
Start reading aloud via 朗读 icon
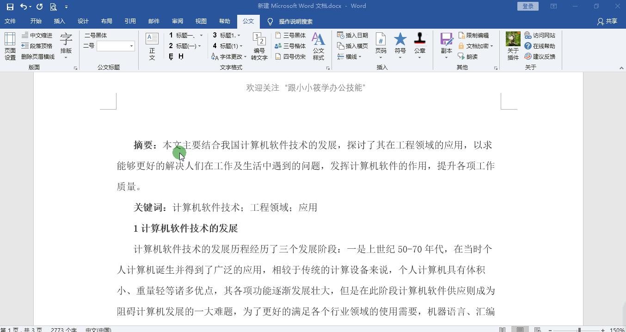tap(471, 56)
